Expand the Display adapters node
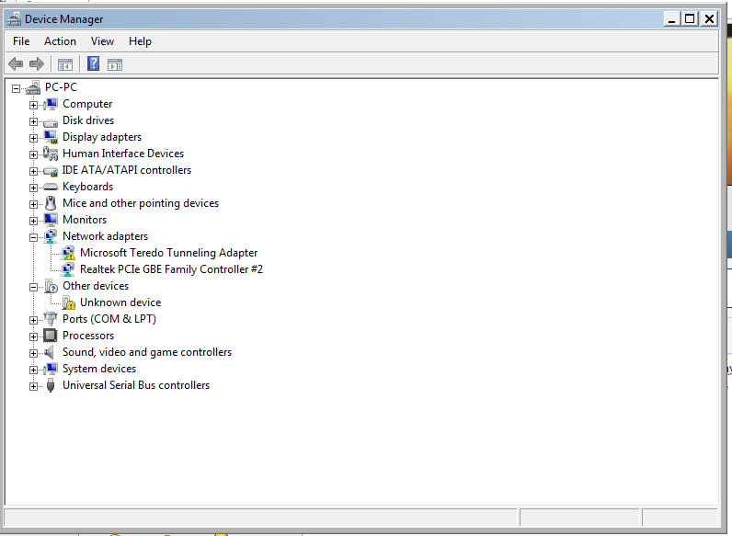Viewport: 732px width, 536px height. (x=33, y=138)
